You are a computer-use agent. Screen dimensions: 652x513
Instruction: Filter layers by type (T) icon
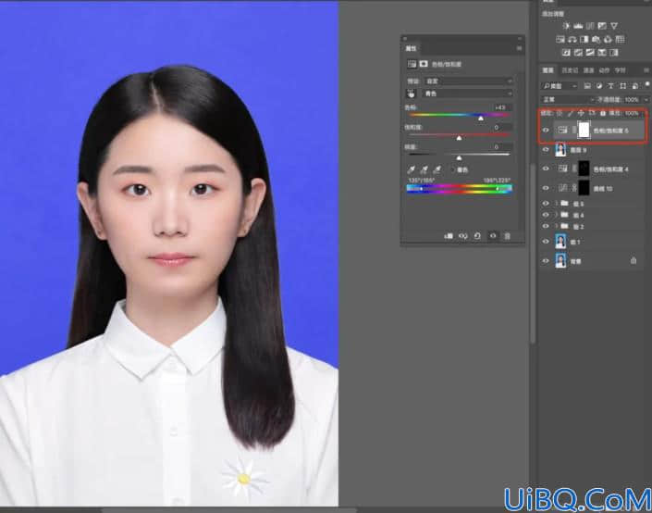tap(610, 86)
